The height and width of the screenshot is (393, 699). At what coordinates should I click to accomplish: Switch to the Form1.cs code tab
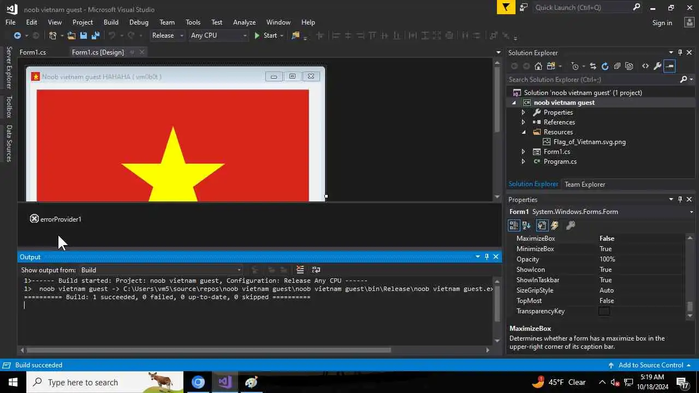33,52
